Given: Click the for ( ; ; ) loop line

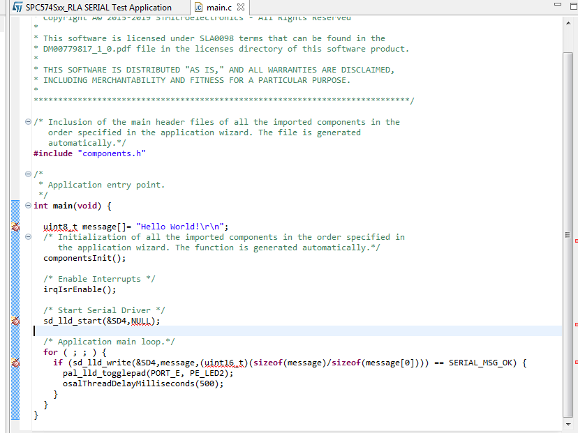Looking at the screenshot, I should (75, 352).
